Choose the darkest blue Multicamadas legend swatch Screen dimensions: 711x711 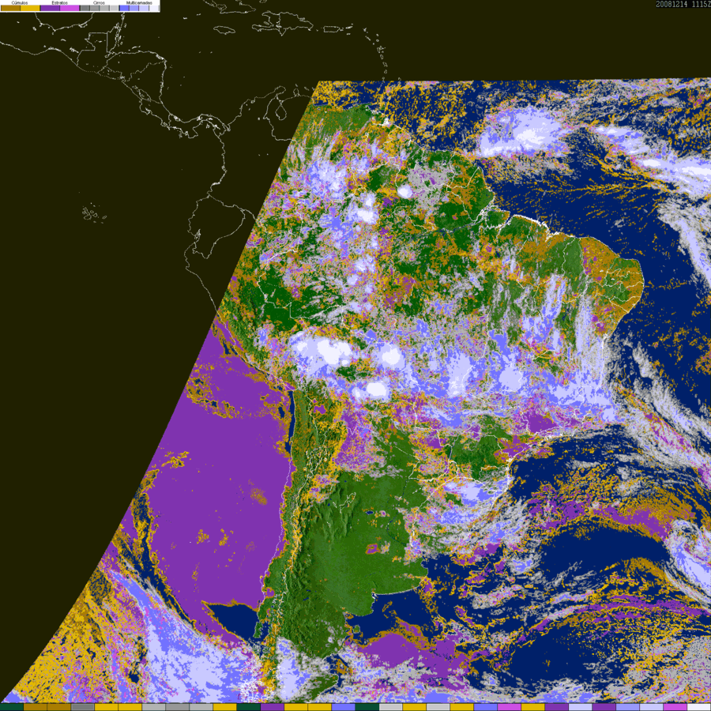click(124, 8)
